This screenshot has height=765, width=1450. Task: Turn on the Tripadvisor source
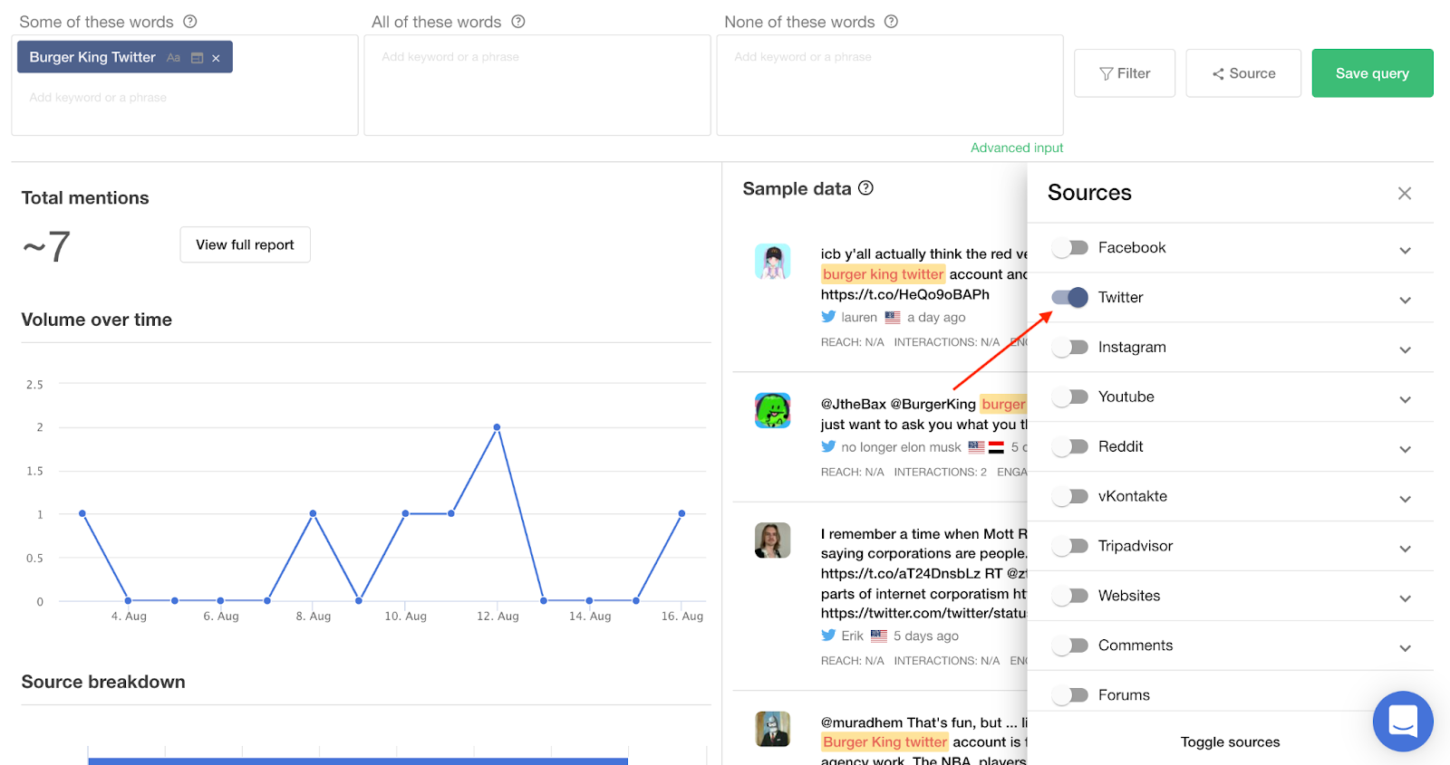tap(1070, 547)
